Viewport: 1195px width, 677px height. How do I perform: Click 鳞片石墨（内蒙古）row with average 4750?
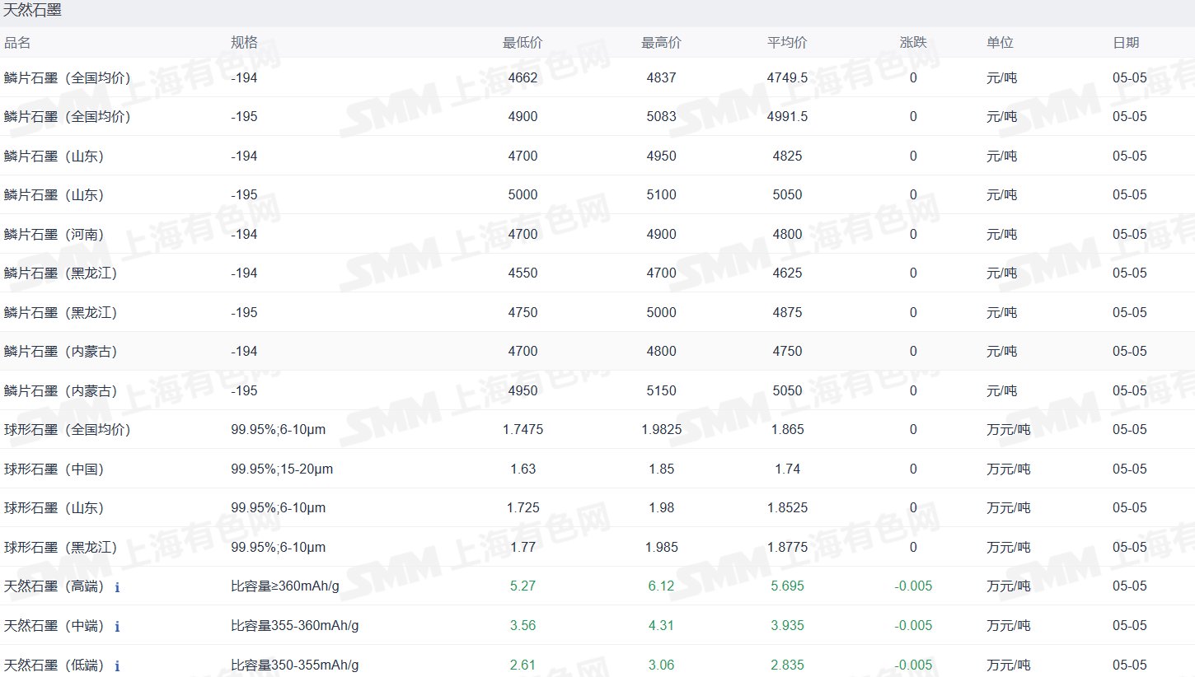(597, 351)
